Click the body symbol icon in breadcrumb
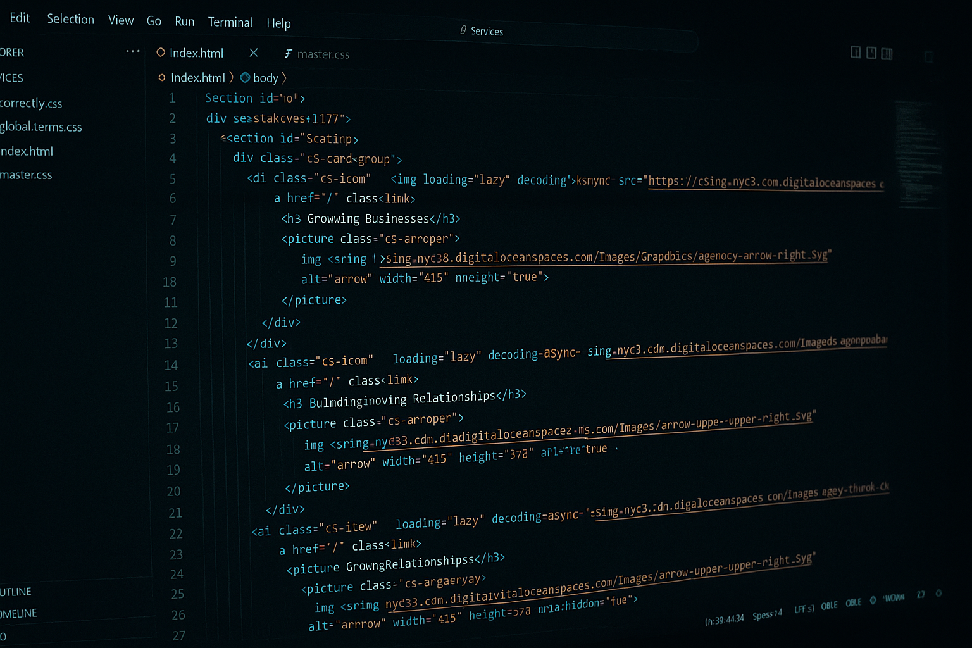 [245, 77]
